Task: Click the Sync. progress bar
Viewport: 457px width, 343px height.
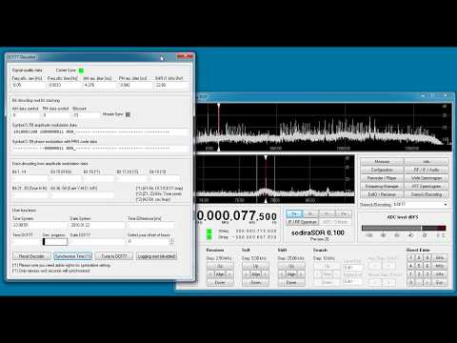Action: [55, 242]
